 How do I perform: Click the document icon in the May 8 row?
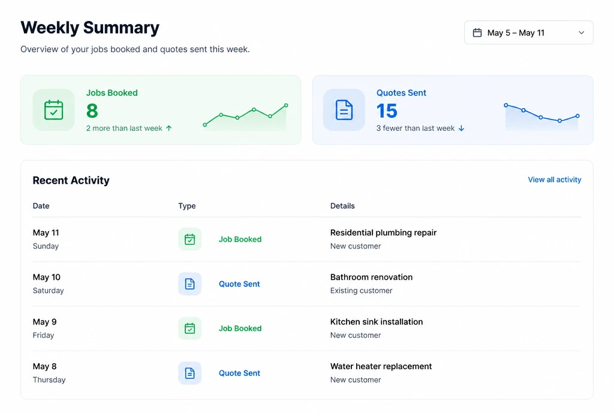point(190,373)
